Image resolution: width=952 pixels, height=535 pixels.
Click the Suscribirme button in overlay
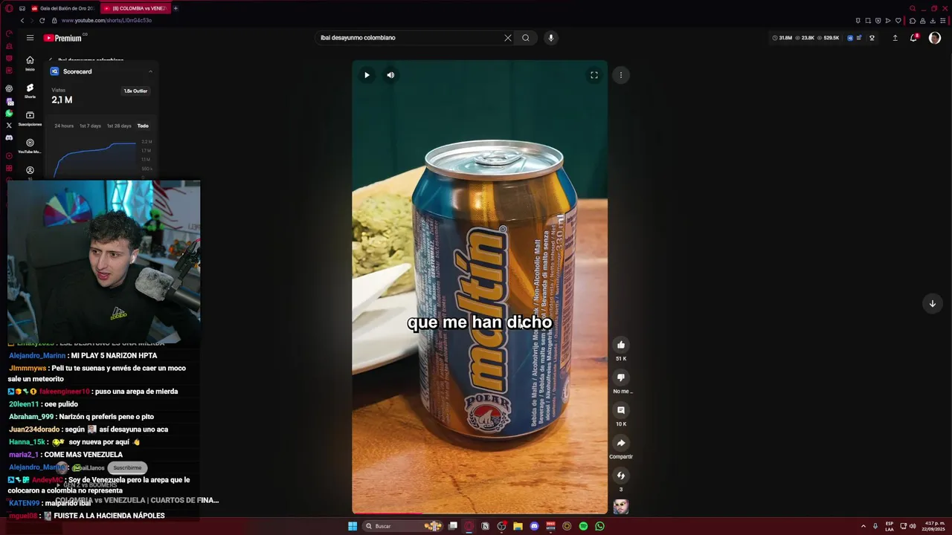tap(127, 468)
